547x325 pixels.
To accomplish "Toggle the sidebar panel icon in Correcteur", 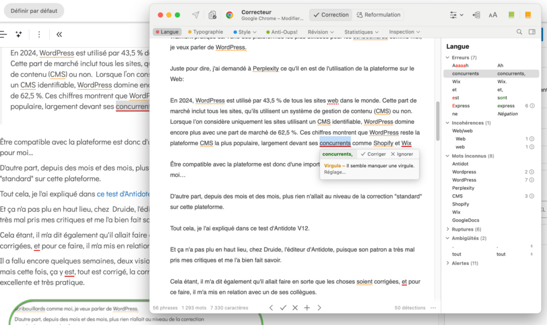I will [532, 31].
